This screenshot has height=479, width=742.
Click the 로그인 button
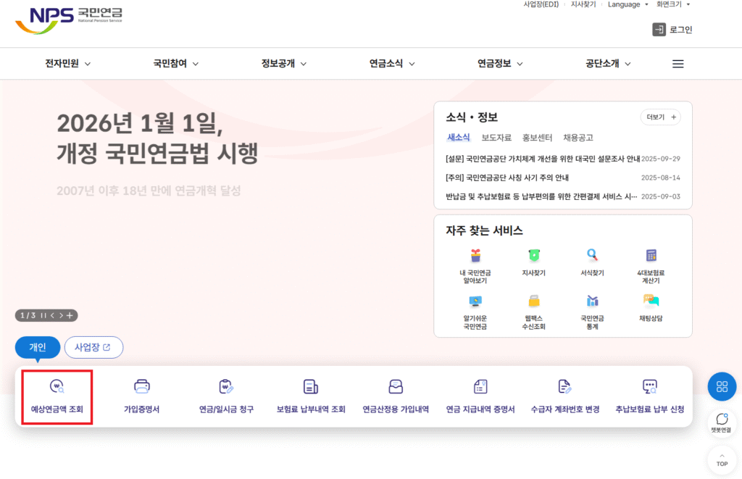tap(672, 30)
